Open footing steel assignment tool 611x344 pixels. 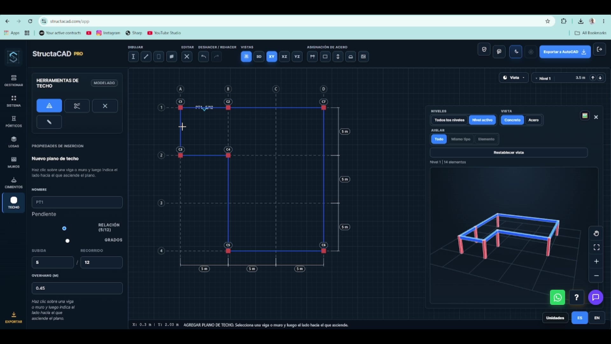click(x=351, y=57)
